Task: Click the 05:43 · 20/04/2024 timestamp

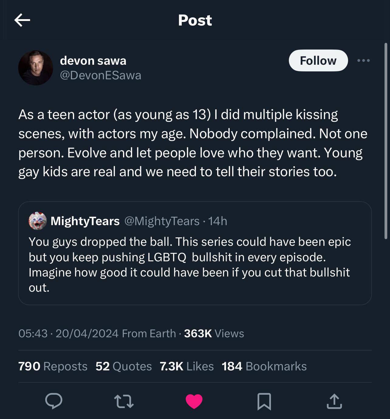Action: (x=68, y=334)
